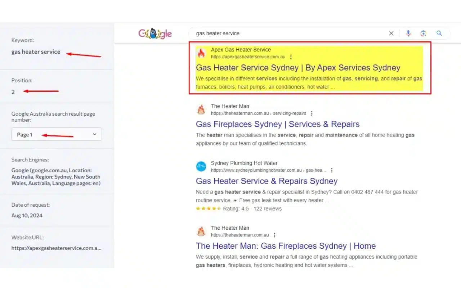Viewport: 461px width, 288px height.
Task: Open Gas Heater Service & Repairs Sydney link
Action: pos(267,181)
